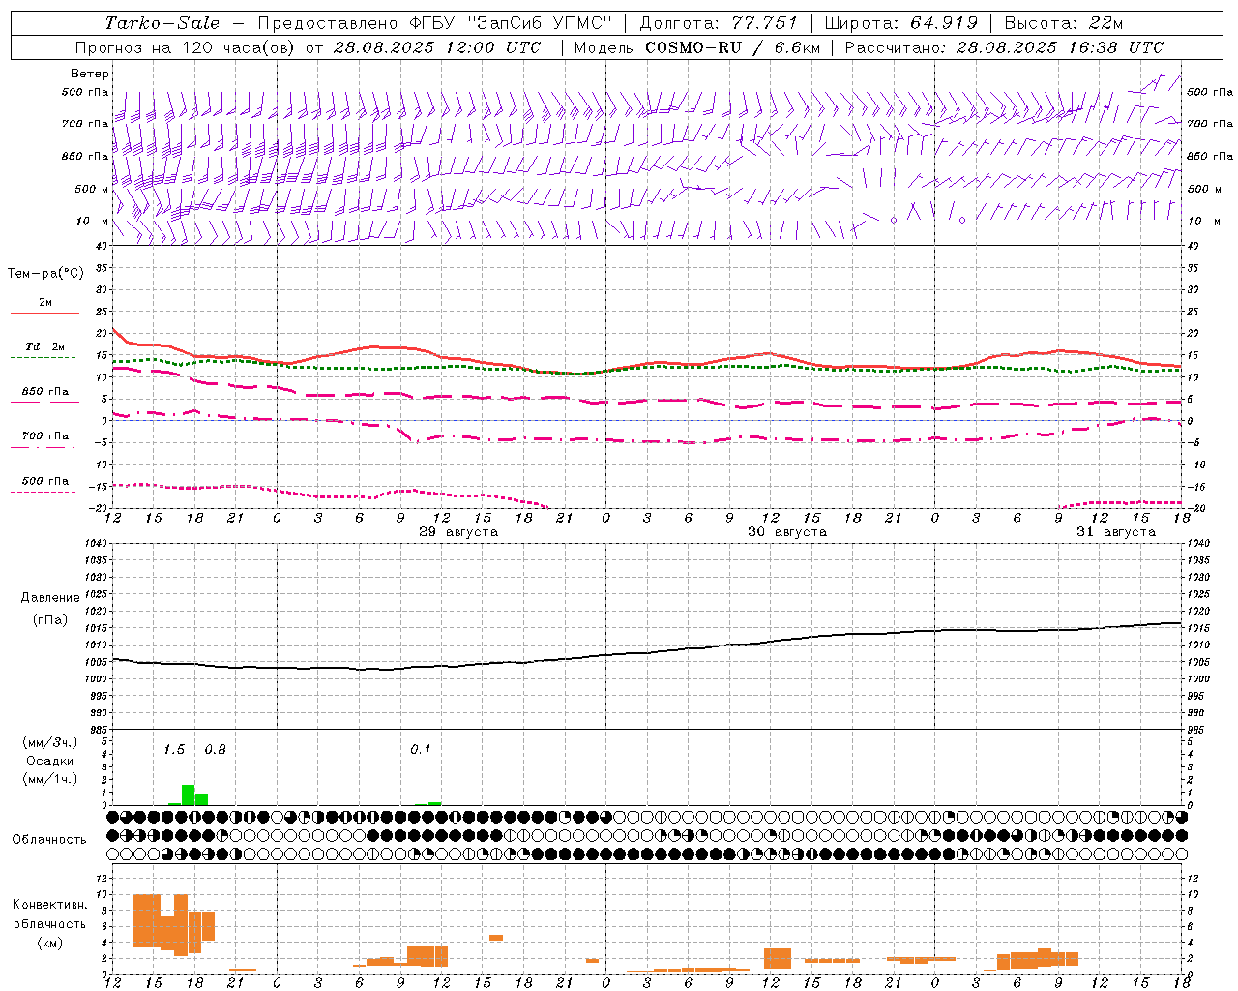The image size is (1238, 991).
Task: Select "Прогноз на 120 часа(ов)" text
Action: (x=186, y=47)
